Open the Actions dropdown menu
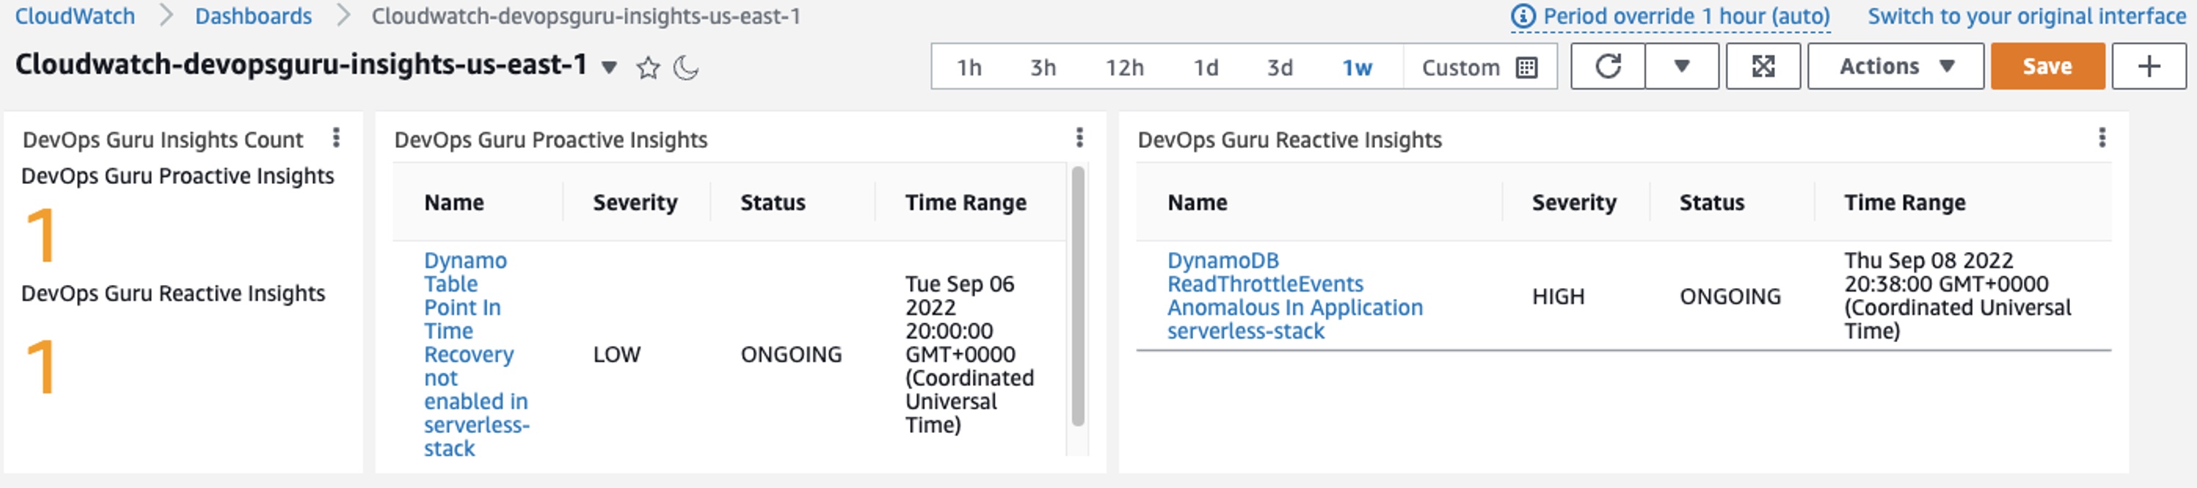Image resolution: width=2197 pixels, height=488 pixels. (x=1895, y=67)
